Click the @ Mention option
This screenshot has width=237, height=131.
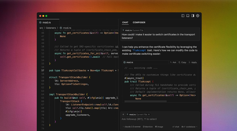pos(148,127)
